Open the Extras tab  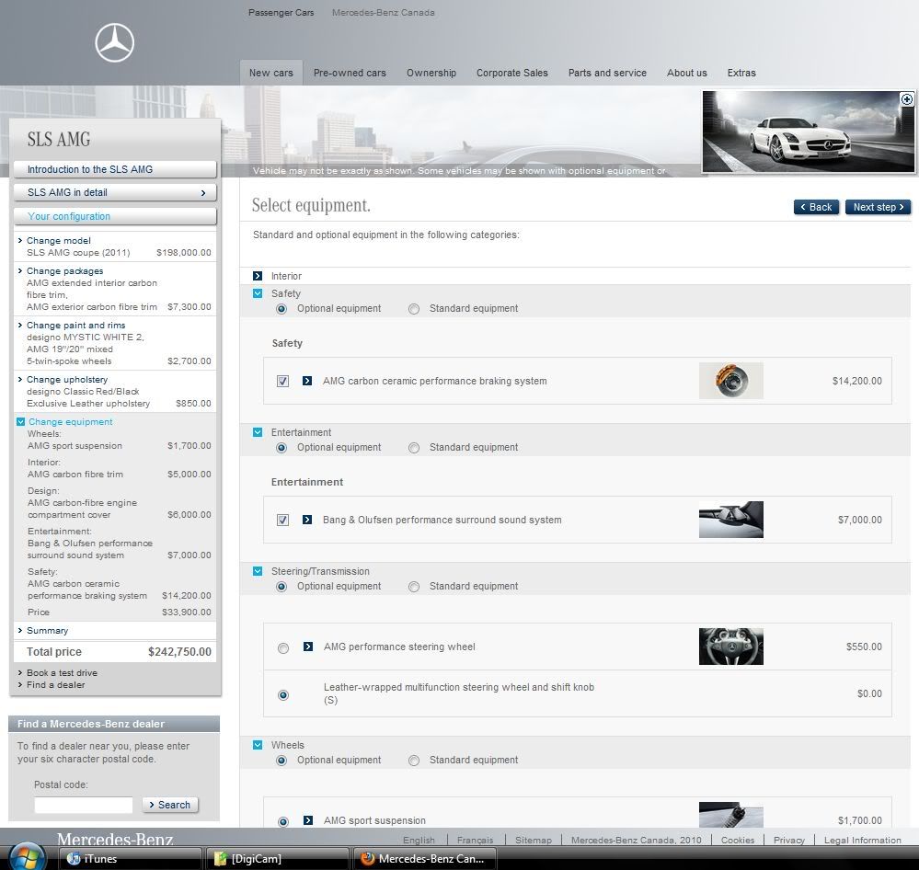click(741, 73)
